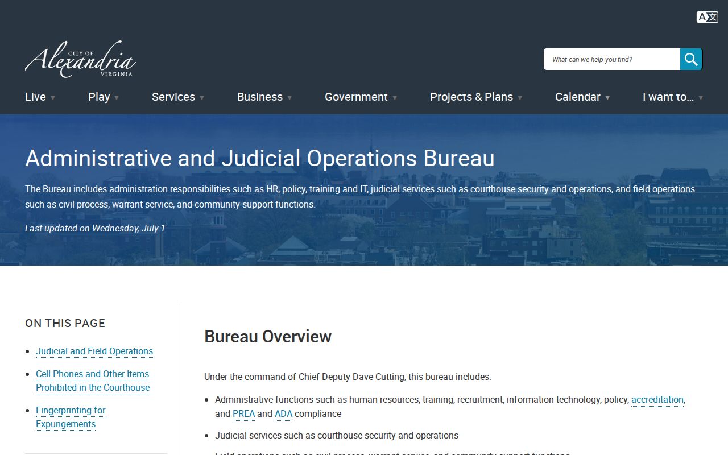Select the 'ON THIS PAGE' sidebar heading
The height and width of the screenshot is (455, 728).
tap(65, 323)
